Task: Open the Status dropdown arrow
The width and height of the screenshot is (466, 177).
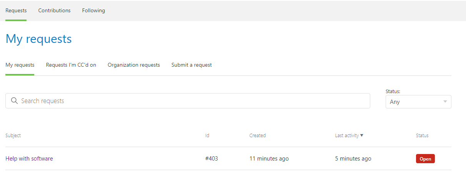Action: pyautogui.click(x=445, y=102)
